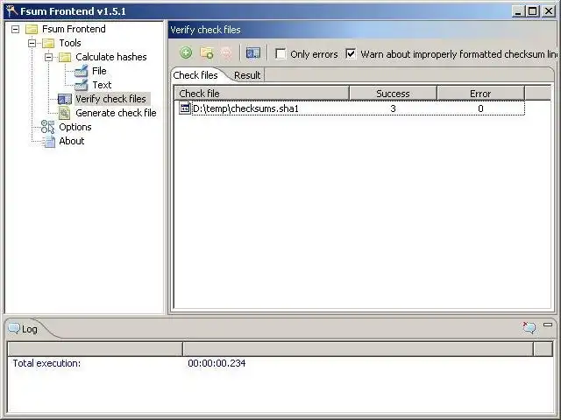Collapse the Calculate hashes tree node
This screenshot has width=561, height=420.
point(49,57)
